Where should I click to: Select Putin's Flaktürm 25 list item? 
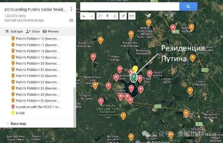click(36, 94)
